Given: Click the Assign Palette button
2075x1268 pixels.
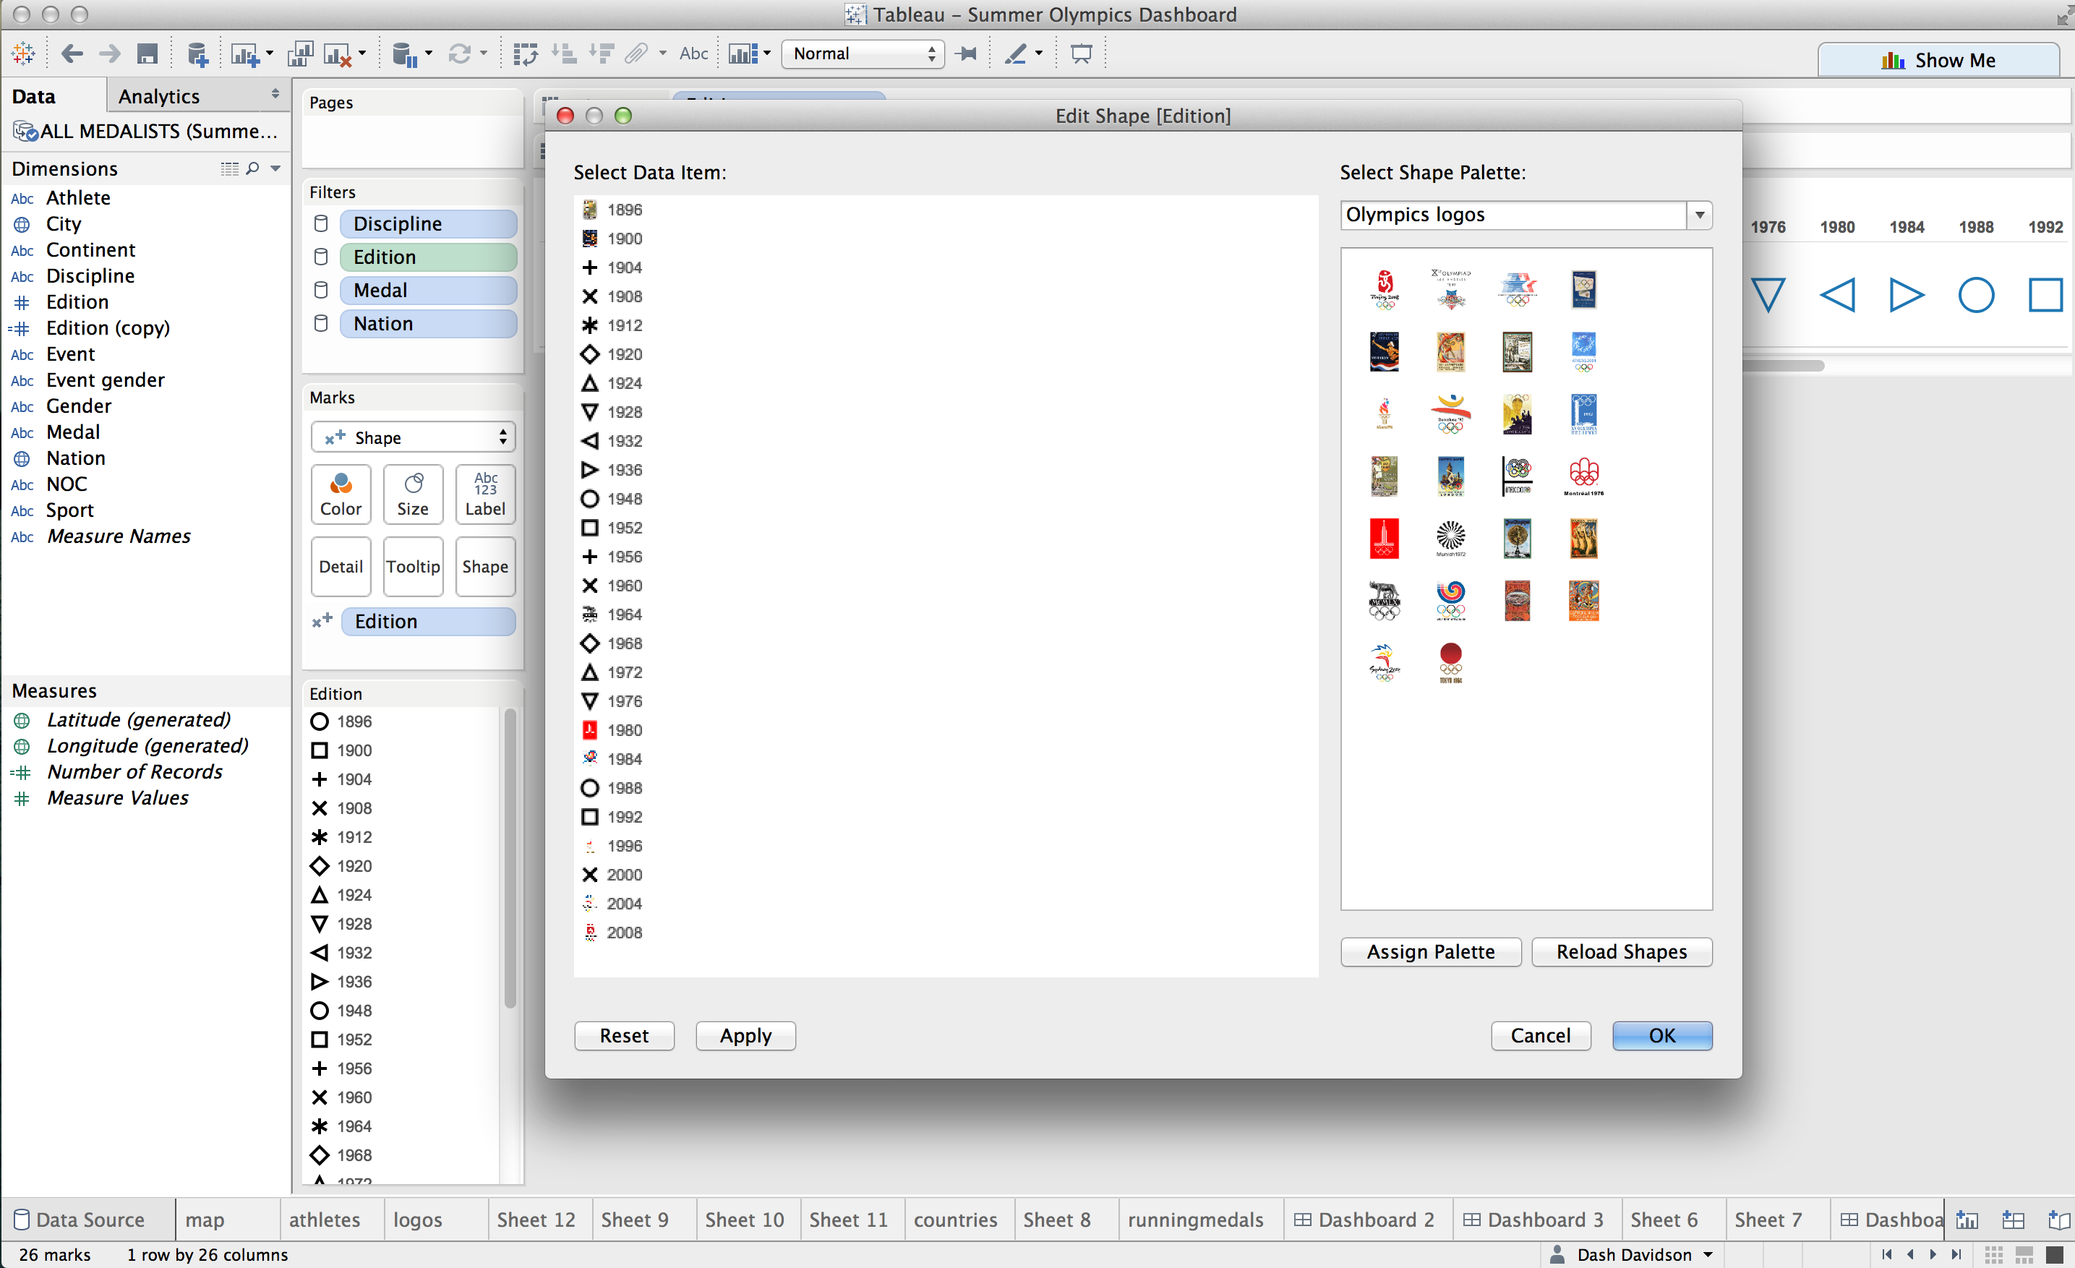Looking at the screenshot, I should (x=1430, y=951).
